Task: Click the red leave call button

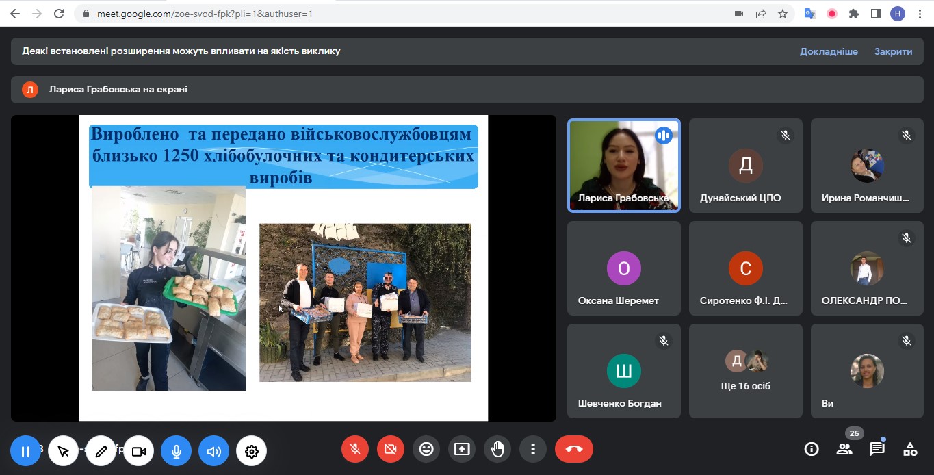Action: 573,449
